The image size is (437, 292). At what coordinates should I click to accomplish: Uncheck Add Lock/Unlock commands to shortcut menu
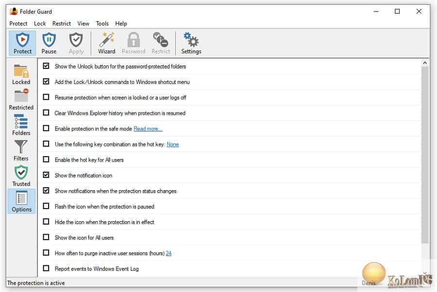[46, 81]
